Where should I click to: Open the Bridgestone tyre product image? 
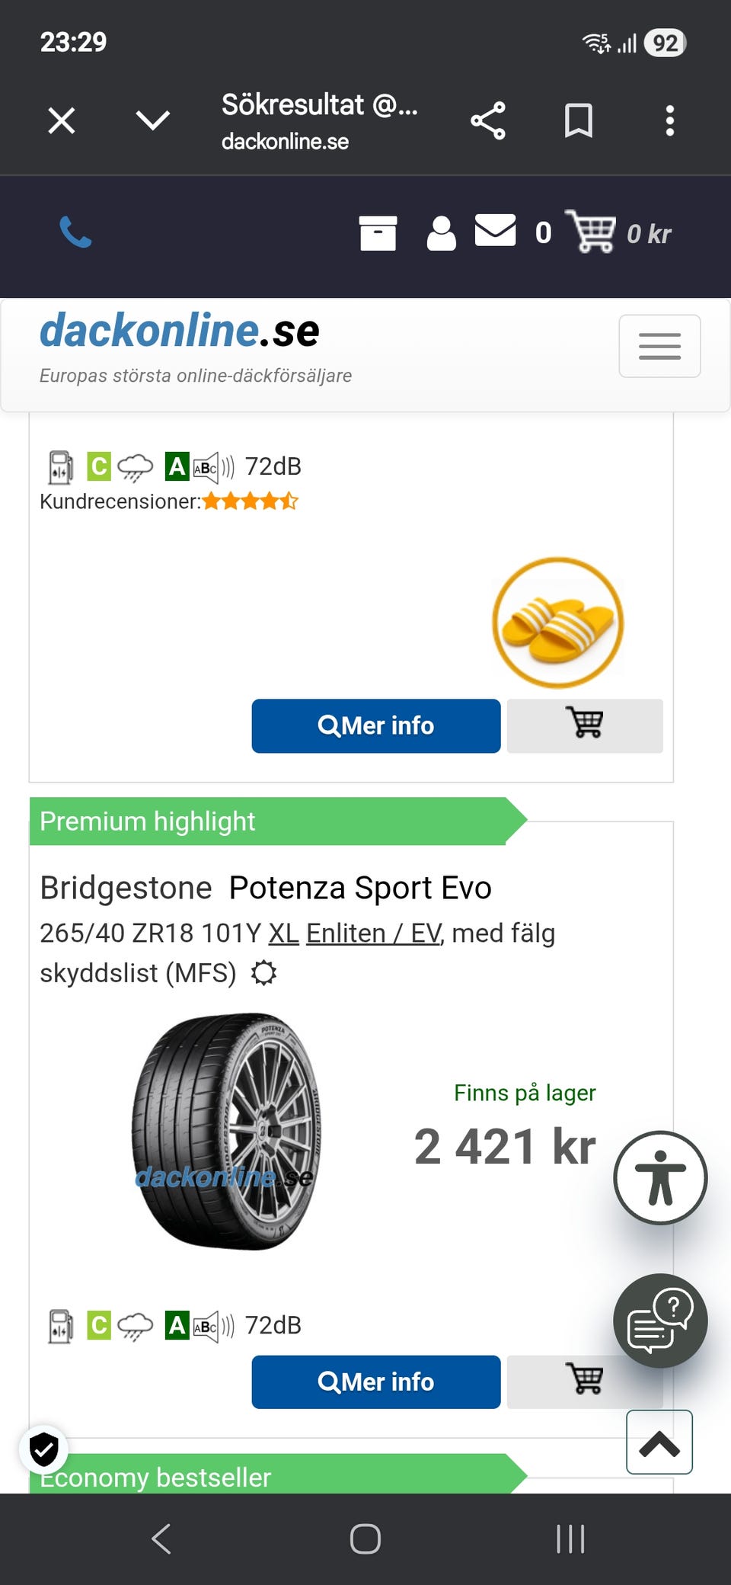click(x=226, y=1132)
